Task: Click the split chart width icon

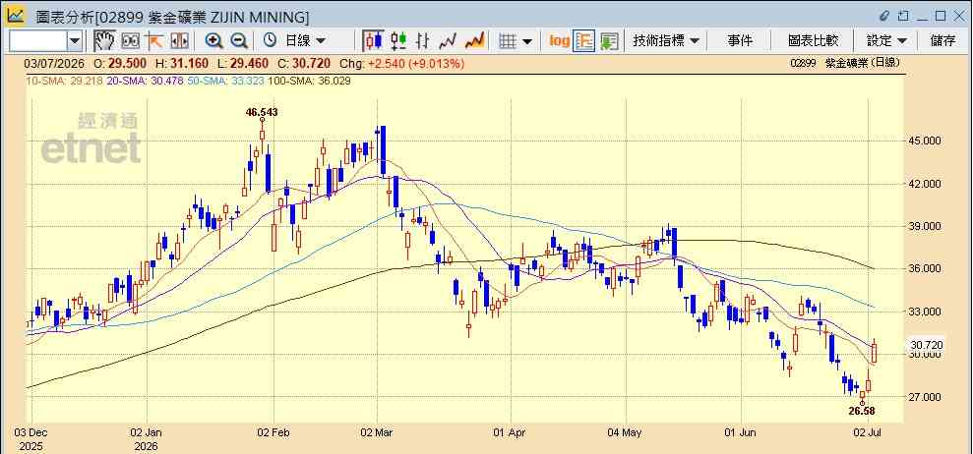Action: coord(179,41)
